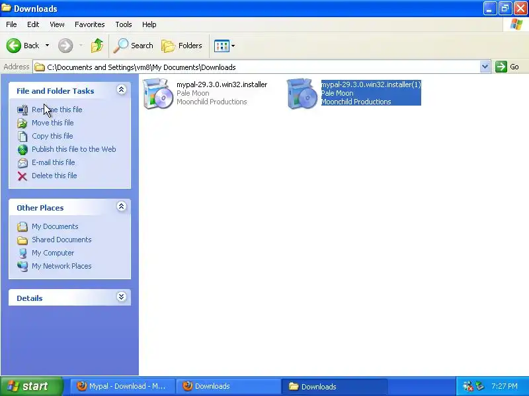
Task: Click the Start button
Action: coord(31,386)
